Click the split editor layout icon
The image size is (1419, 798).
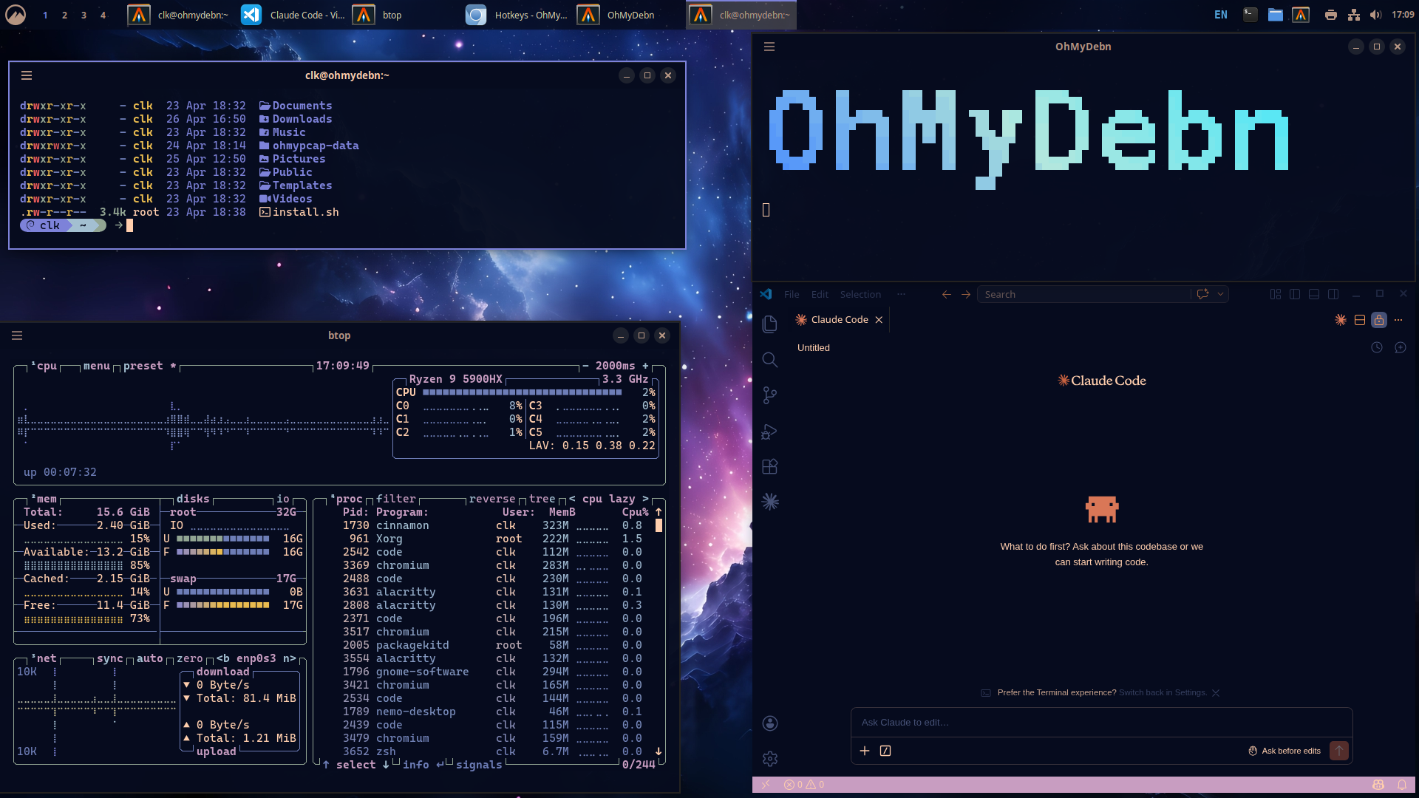pyautogui.click(x=1360, y=320)
